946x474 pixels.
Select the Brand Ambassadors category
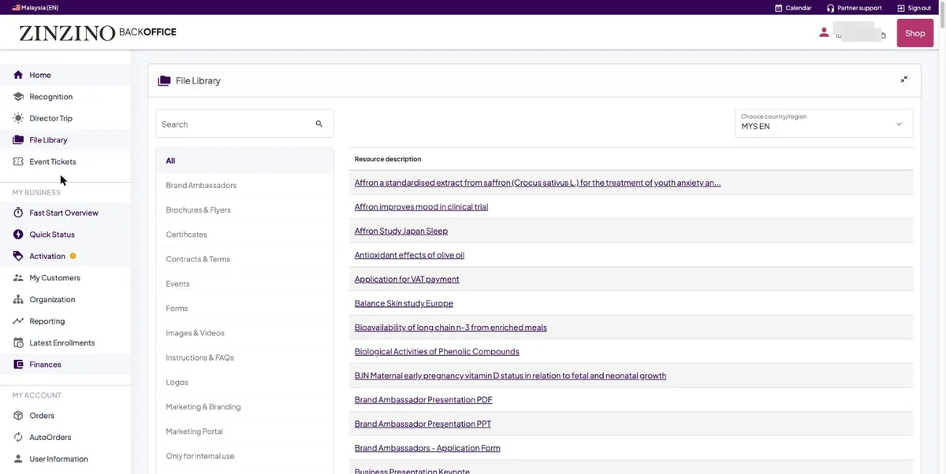[x=244, y=185]
